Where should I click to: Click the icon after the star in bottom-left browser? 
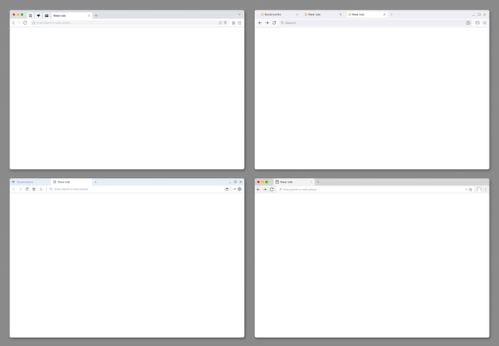click(x=41, y=189)
